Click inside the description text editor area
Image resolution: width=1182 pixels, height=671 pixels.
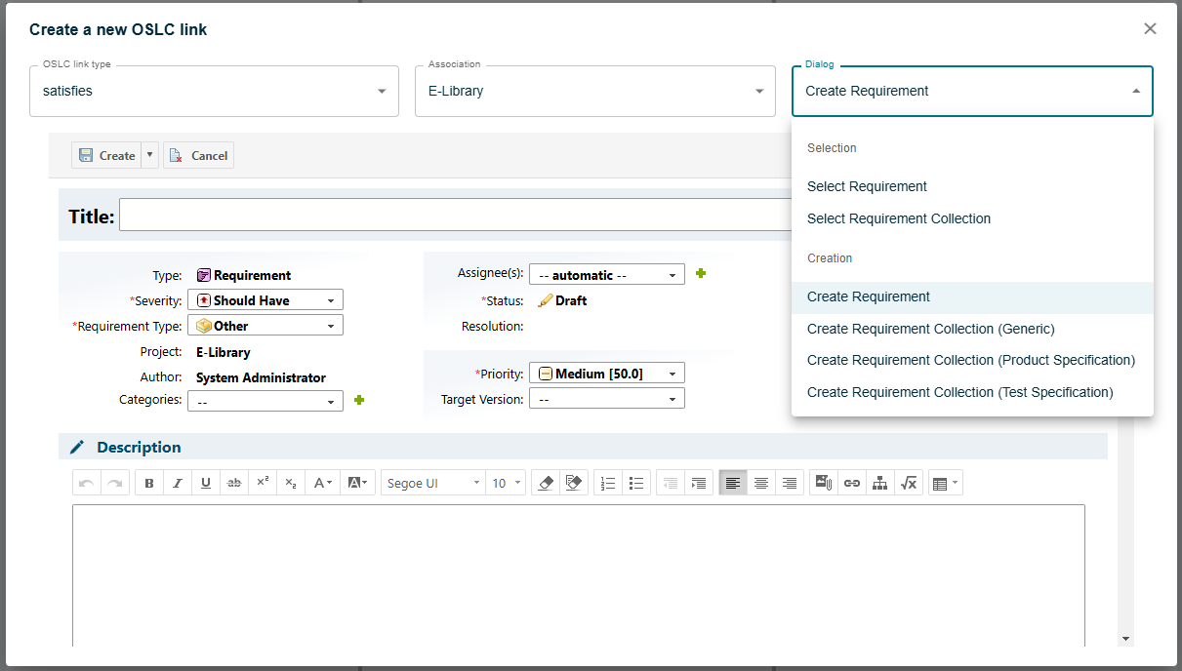click(x=579, y=574)
